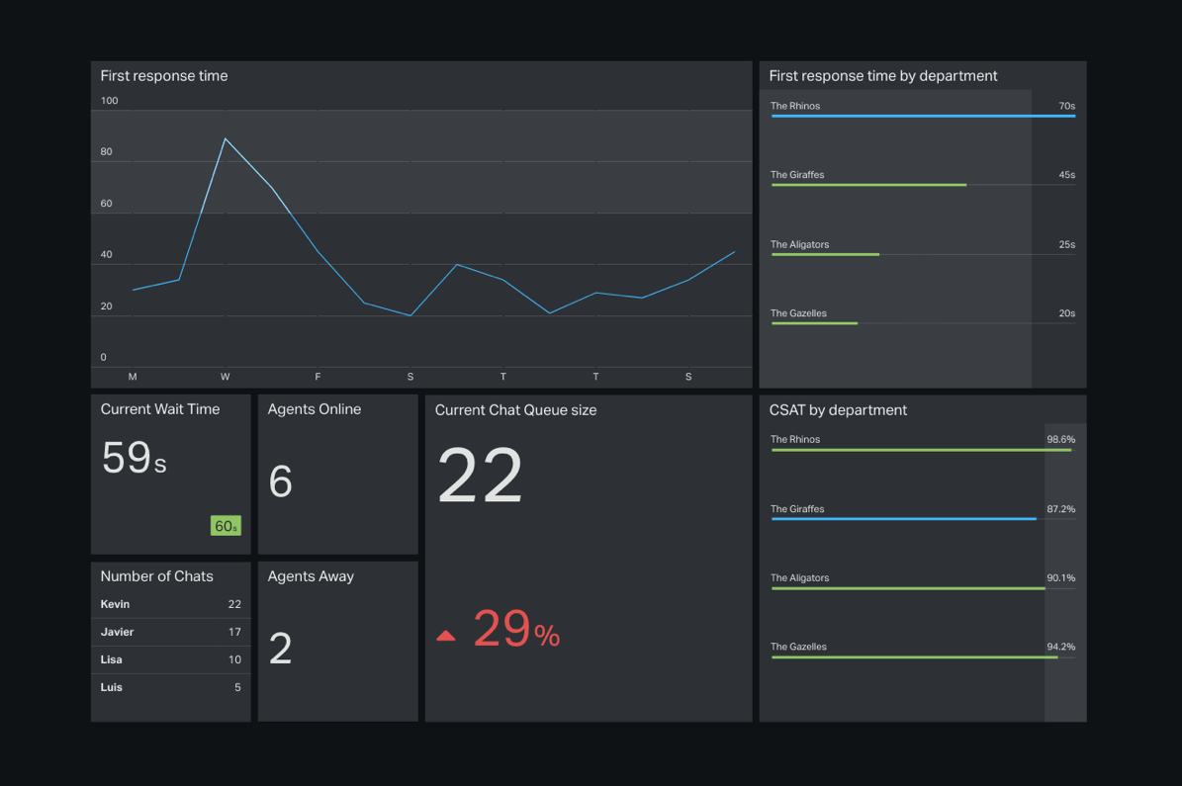
Task: Click the 59s wait time value
Action: [134, 458]
